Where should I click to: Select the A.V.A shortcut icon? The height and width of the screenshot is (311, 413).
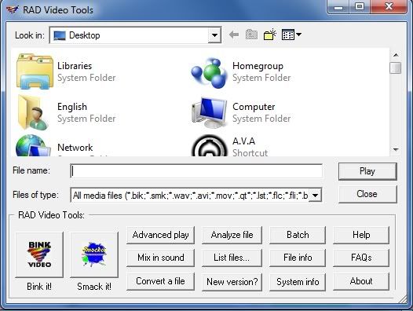(x=209, y=145)
